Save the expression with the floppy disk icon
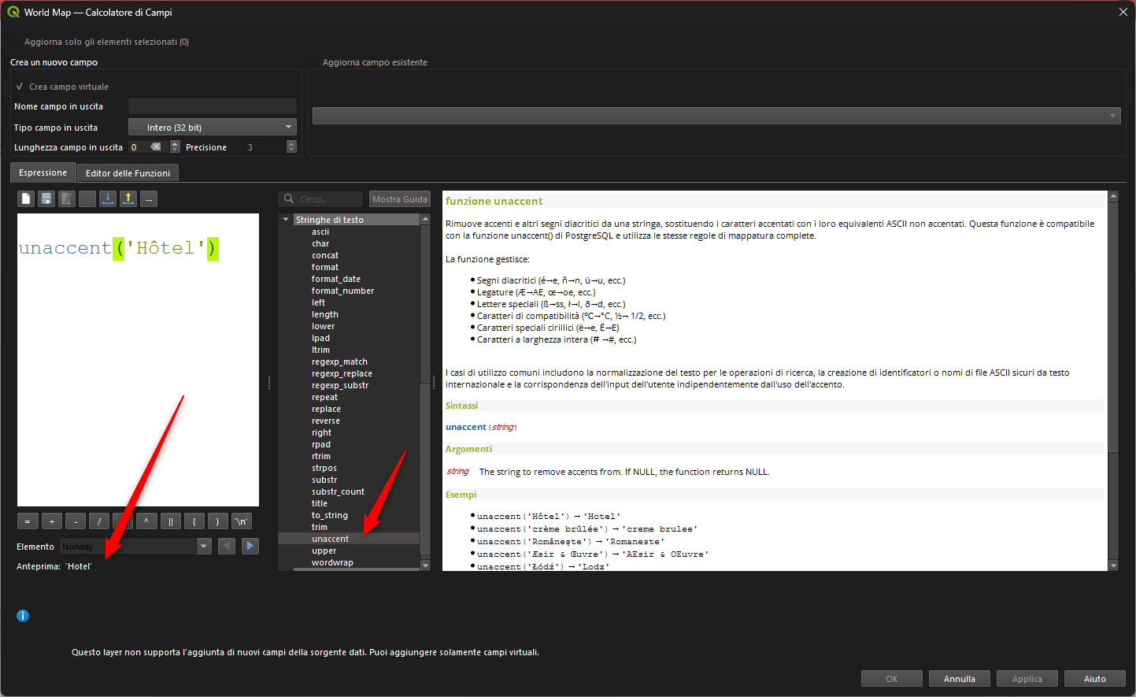Viewport: 1136px width, 697px height. (46, 199)
